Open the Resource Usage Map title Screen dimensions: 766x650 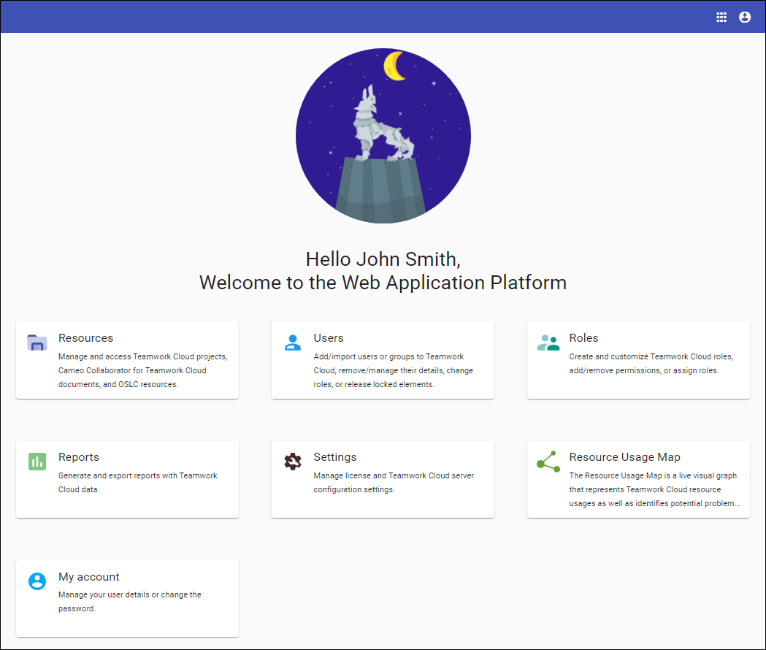coord(624,457)
